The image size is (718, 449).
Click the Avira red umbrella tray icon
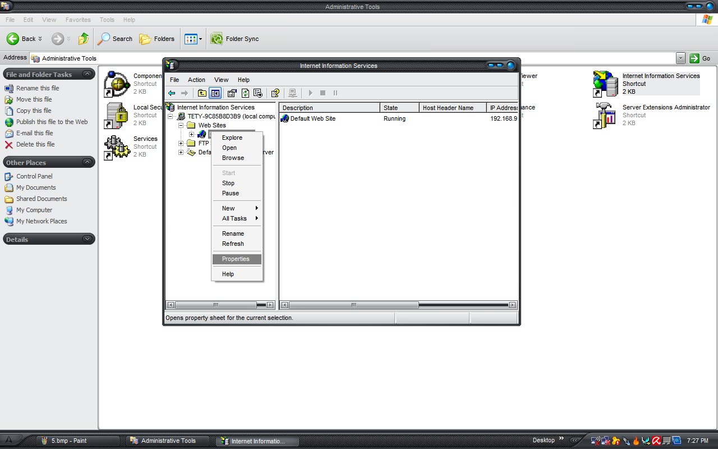pos(656,441)
